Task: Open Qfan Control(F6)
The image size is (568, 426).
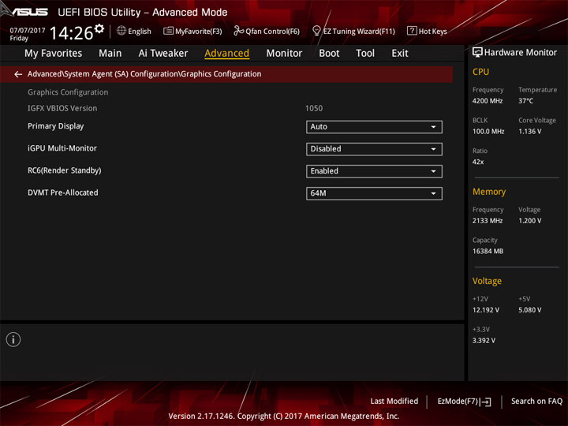Action: click(267, 31)
